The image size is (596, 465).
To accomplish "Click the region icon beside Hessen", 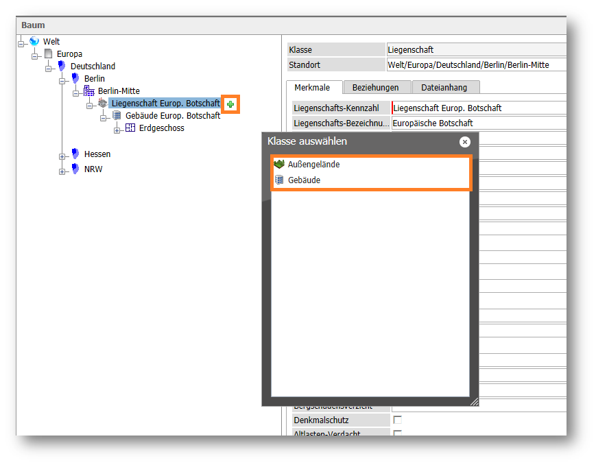I will click(x=75, y=154).
